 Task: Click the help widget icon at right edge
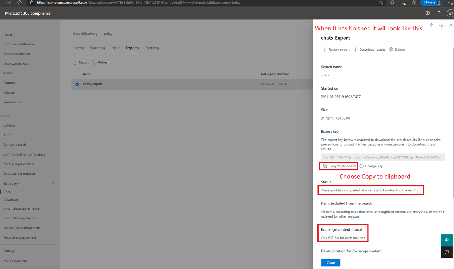pyautogui.click(x=447, y=240)
